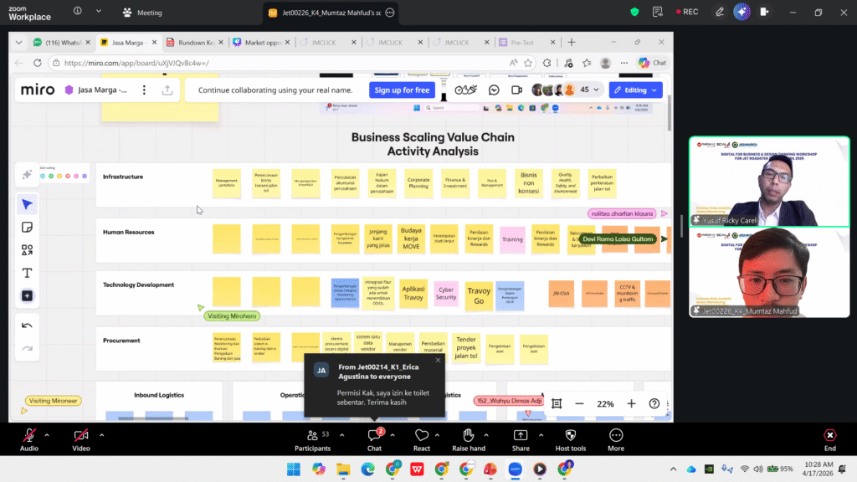Click the Sign up for free button
Viewport: 857px width, 482px height.
[x=402, y=90]
